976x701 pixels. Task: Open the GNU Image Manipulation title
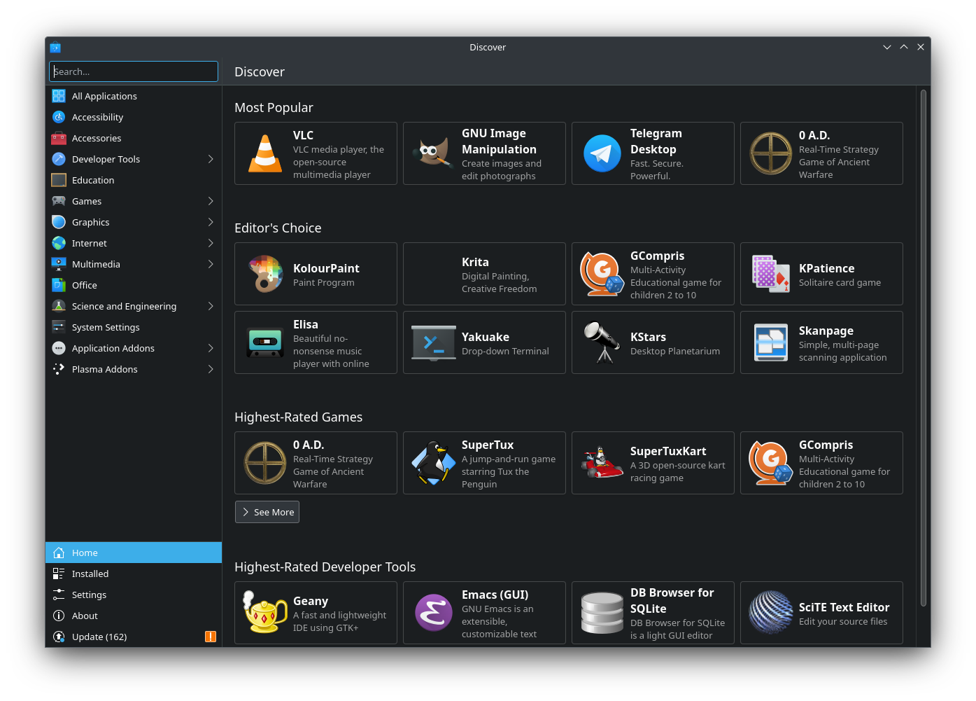pyautogui.click(x=499, y=141)
